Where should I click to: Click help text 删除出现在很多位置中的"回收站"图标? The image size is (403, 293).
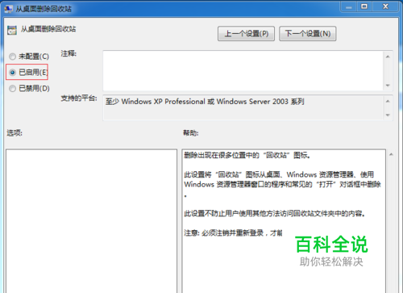(247, 155)
